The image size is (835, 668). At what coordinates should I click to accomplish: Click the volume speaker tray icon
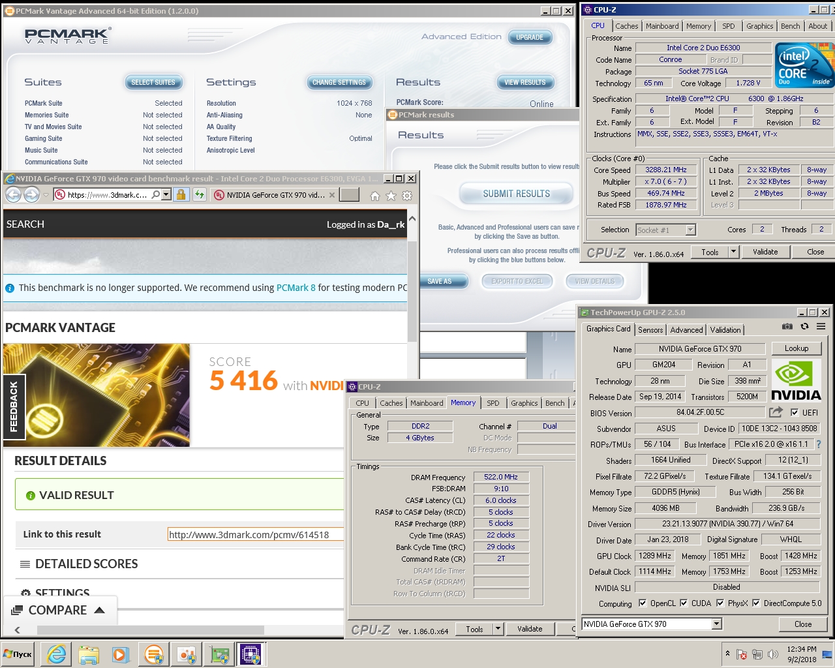click(x=773, y=654)
